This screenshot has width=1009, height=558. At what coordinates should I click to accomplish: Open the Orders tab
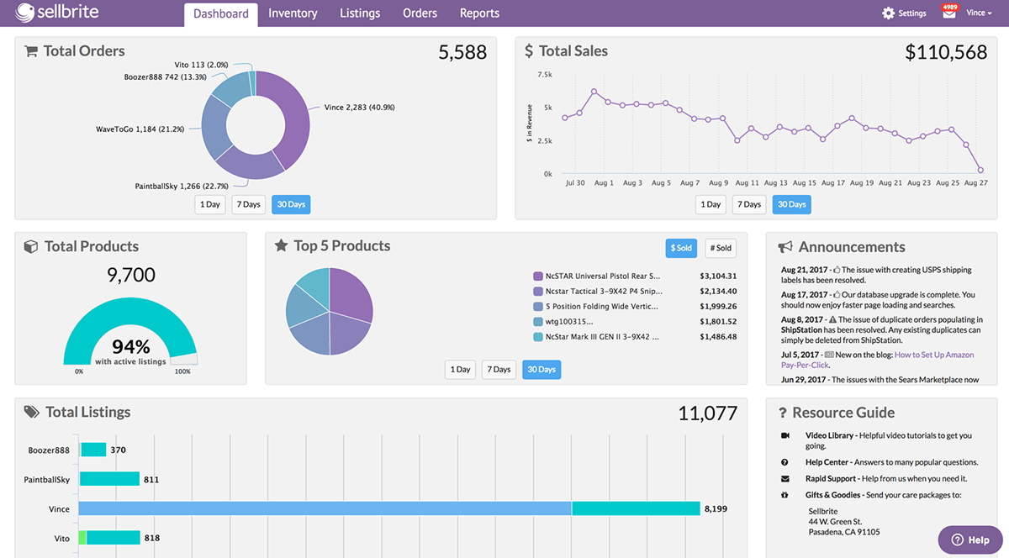coord(420,13)
